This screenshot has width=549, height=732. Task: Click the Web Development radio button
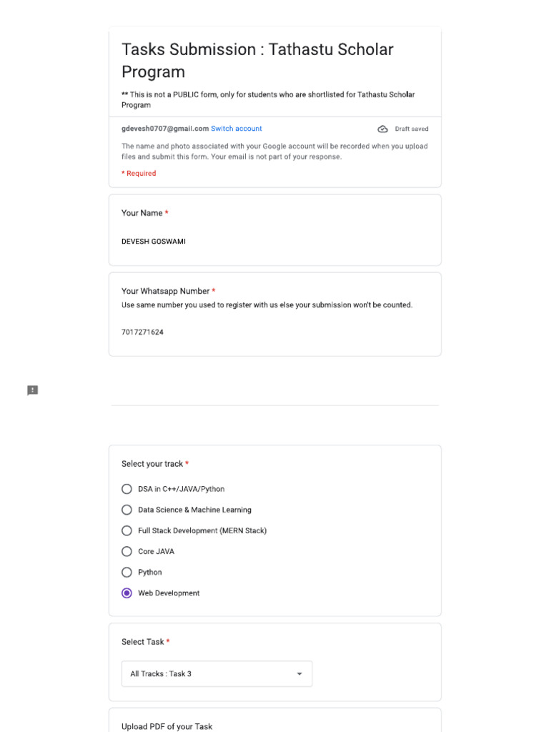point(127,593)
